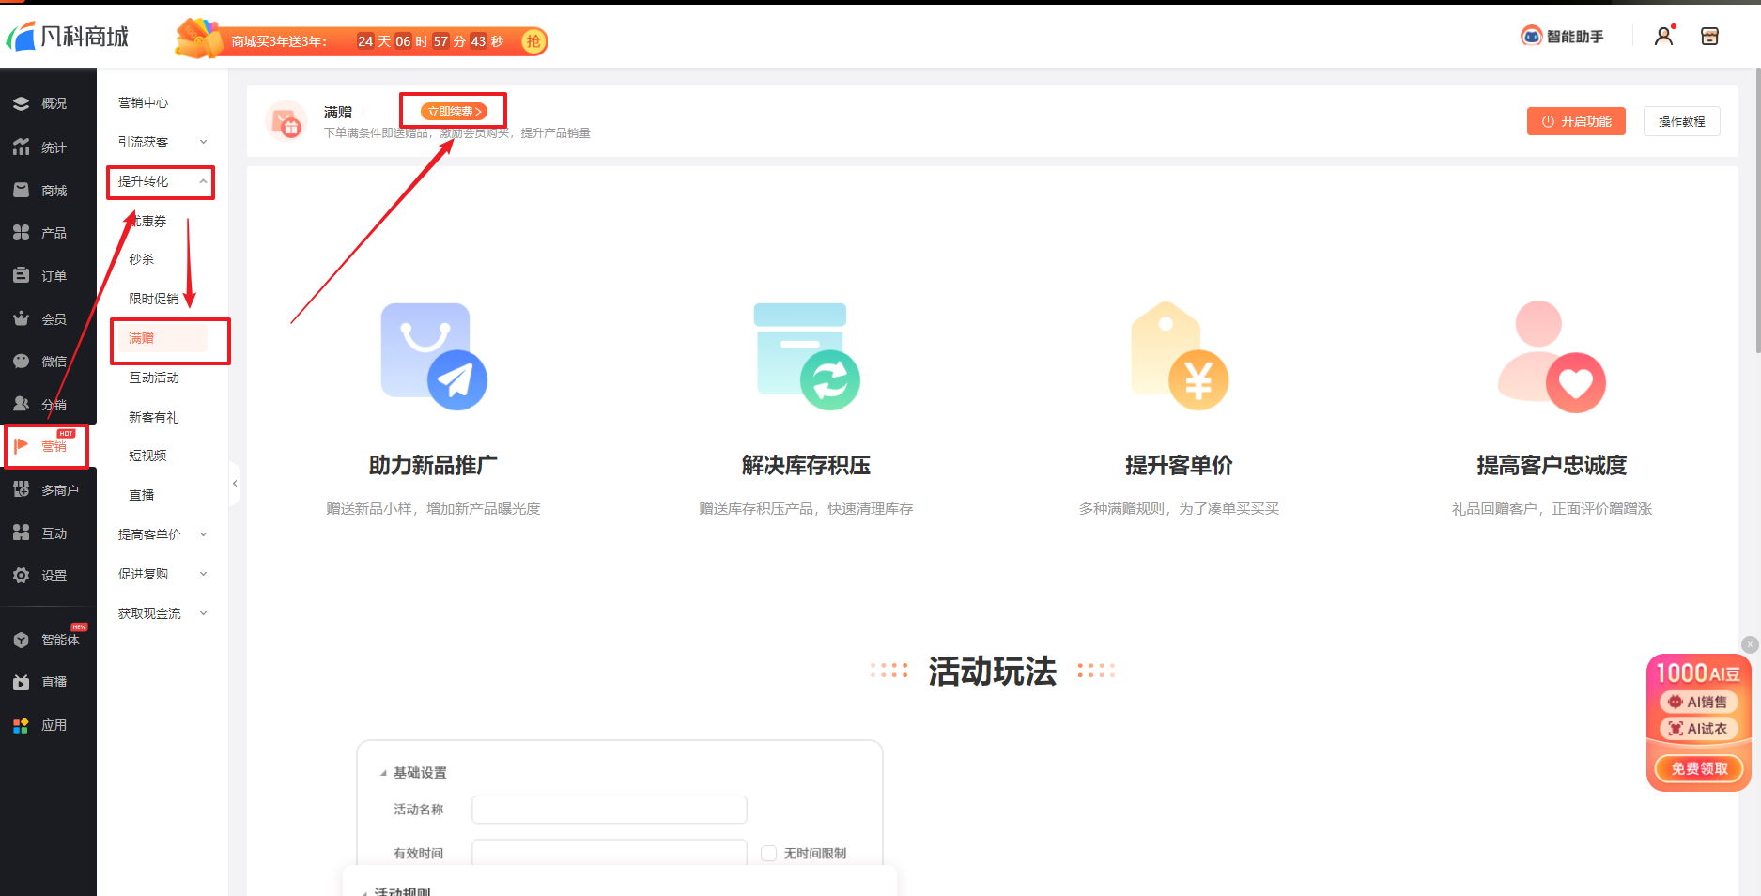Viewport: 1761px width, 896px height.
Task: Click the 提升客单价 illustration
Action: click(x=1179, y=356)
